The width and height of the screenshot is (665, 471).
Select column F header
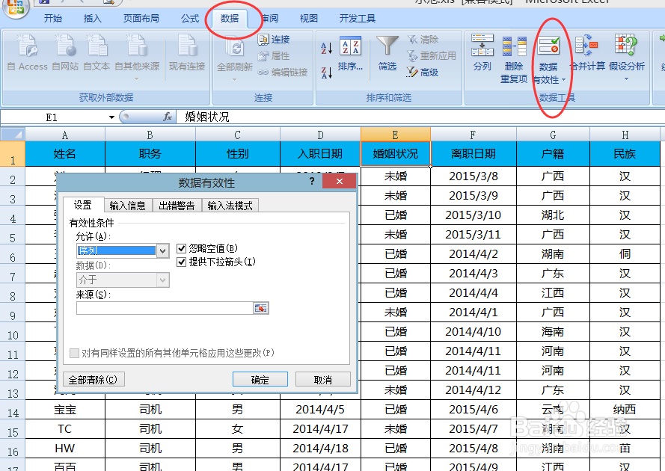(x=474, y=135)
